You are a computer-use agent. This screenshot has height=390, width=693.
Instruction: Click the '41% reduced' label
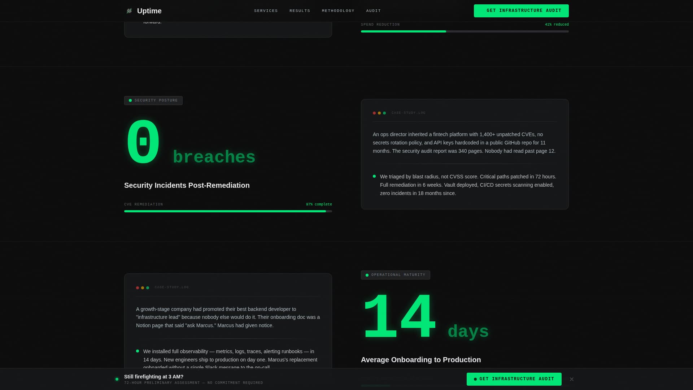[x=557, y=25]
